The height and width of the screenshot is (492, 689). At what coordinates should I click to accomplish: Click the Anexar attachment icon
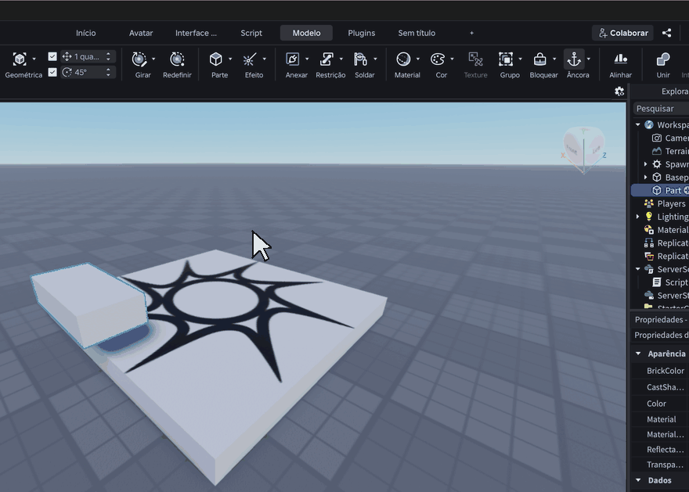(x=292, y=59)
